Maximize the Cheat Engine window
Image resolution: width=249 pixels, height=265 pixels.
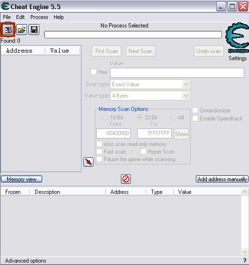click(x=232, y=7)
